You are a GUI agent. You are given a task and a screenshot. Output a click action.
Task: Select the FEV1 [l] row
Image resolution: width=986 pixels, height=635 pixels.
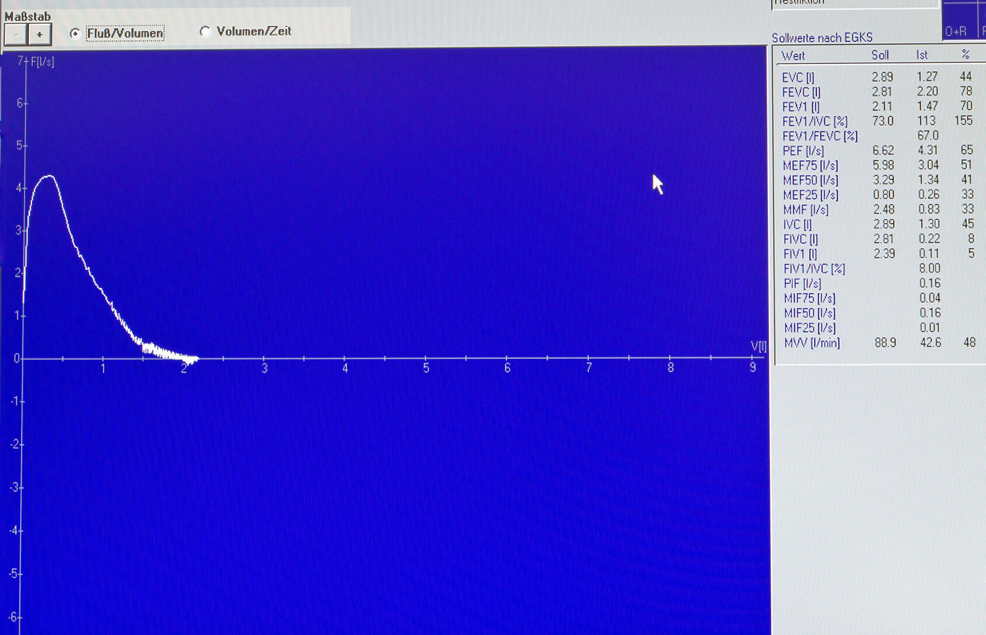coord(801,106)
